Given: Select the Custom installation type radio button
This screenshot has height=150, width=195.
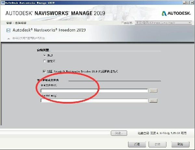Looking at the screenshot, I should coord(45,61).
